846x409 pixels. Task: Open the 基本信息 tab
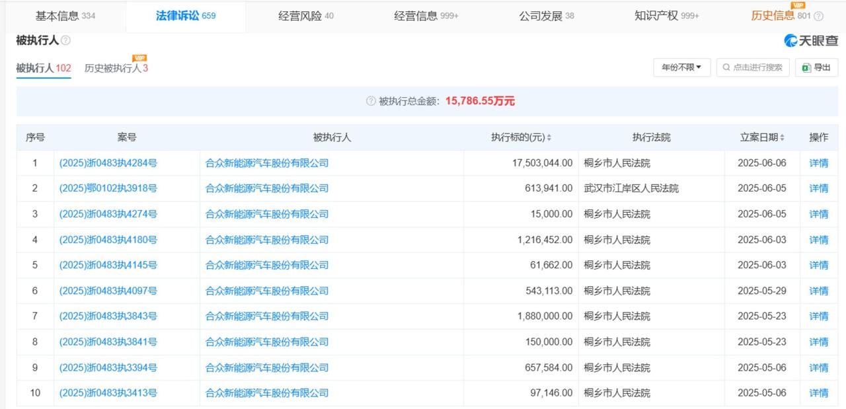[x=65, y=16]
